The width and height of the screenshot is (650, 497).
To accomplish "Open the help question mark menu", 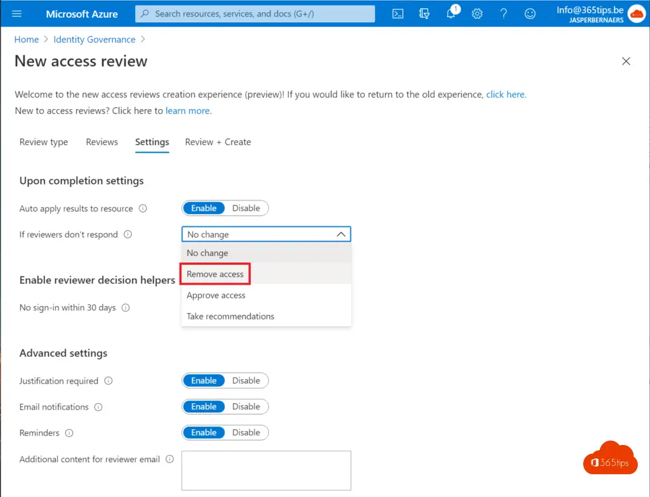I will coord(503,14).
